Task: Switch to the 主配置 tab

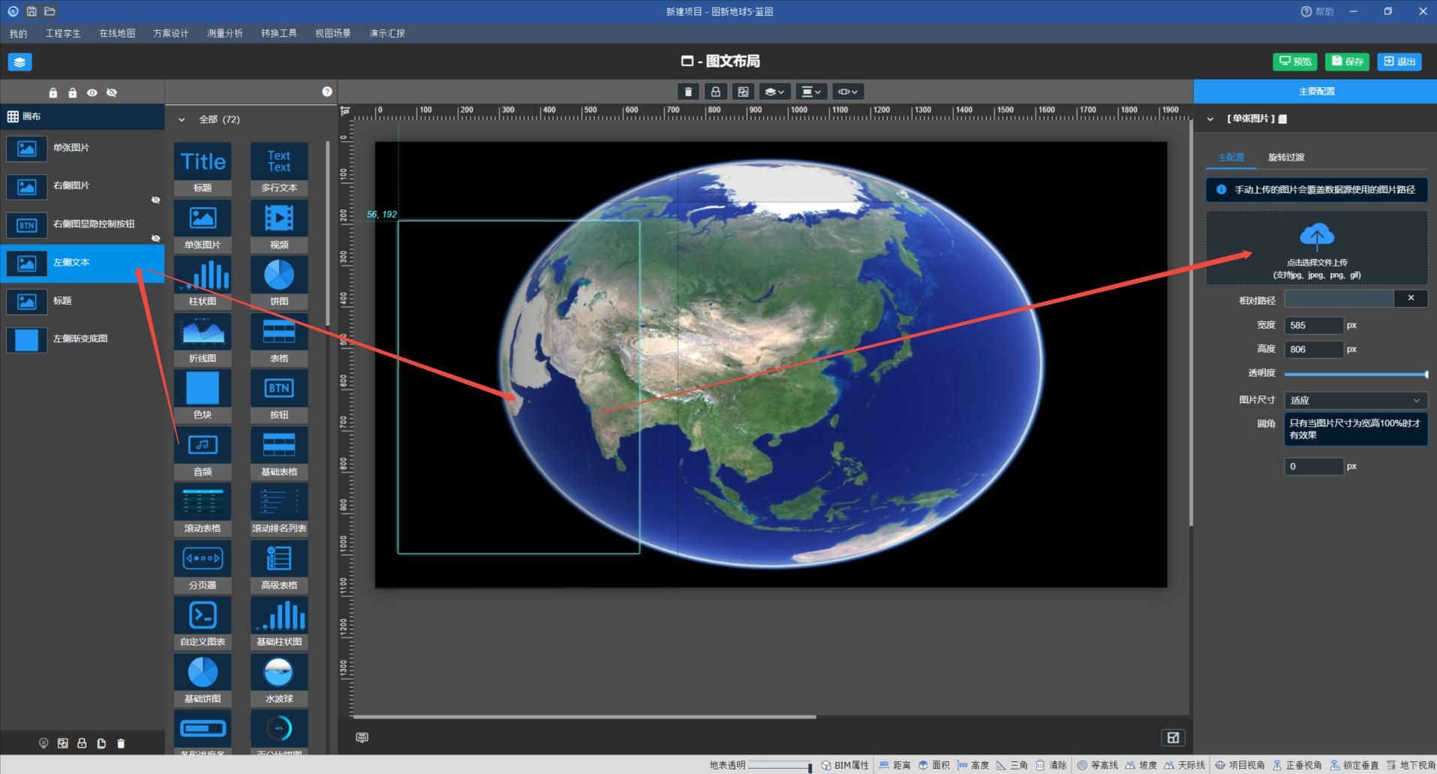Action: [1231, 157]
